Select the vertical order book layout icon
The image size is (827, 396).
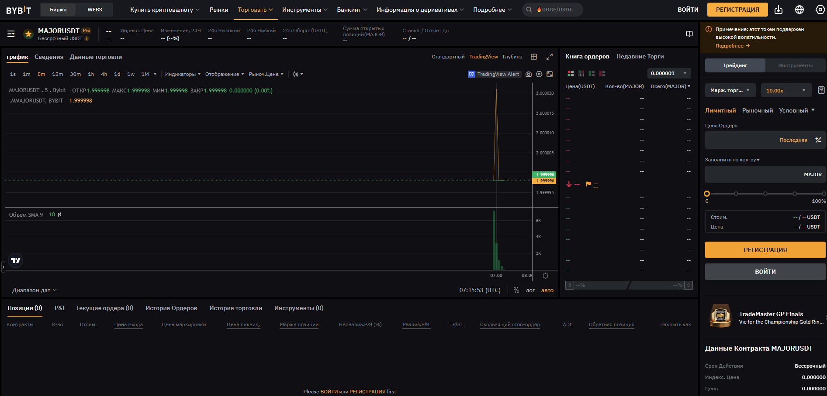point(581,74)
